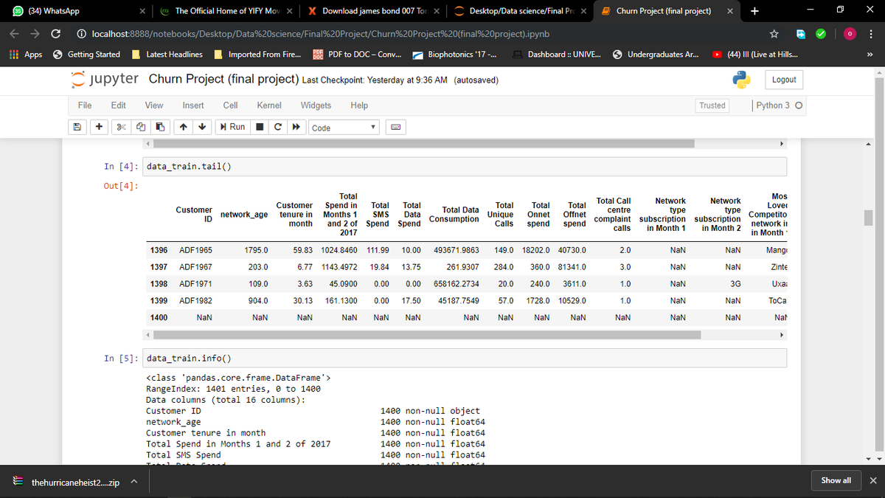Open the cell type Code dropdown
This screenshot has height=498, width=885.
345,128
